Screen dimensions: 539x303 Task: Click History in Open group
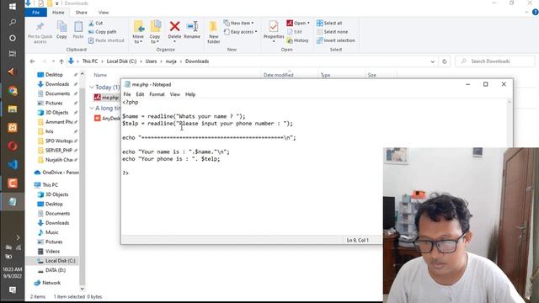coord(297,40)
